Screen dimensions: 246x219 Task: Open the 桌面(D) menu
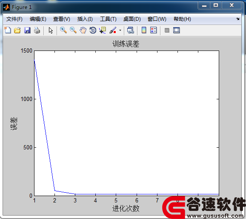[132, 19]
